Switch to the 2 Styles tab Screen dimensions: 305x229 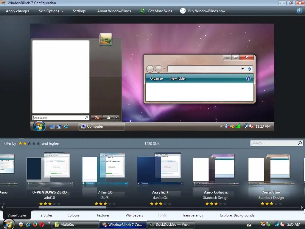pyautogui.click(x=46, y=215)
